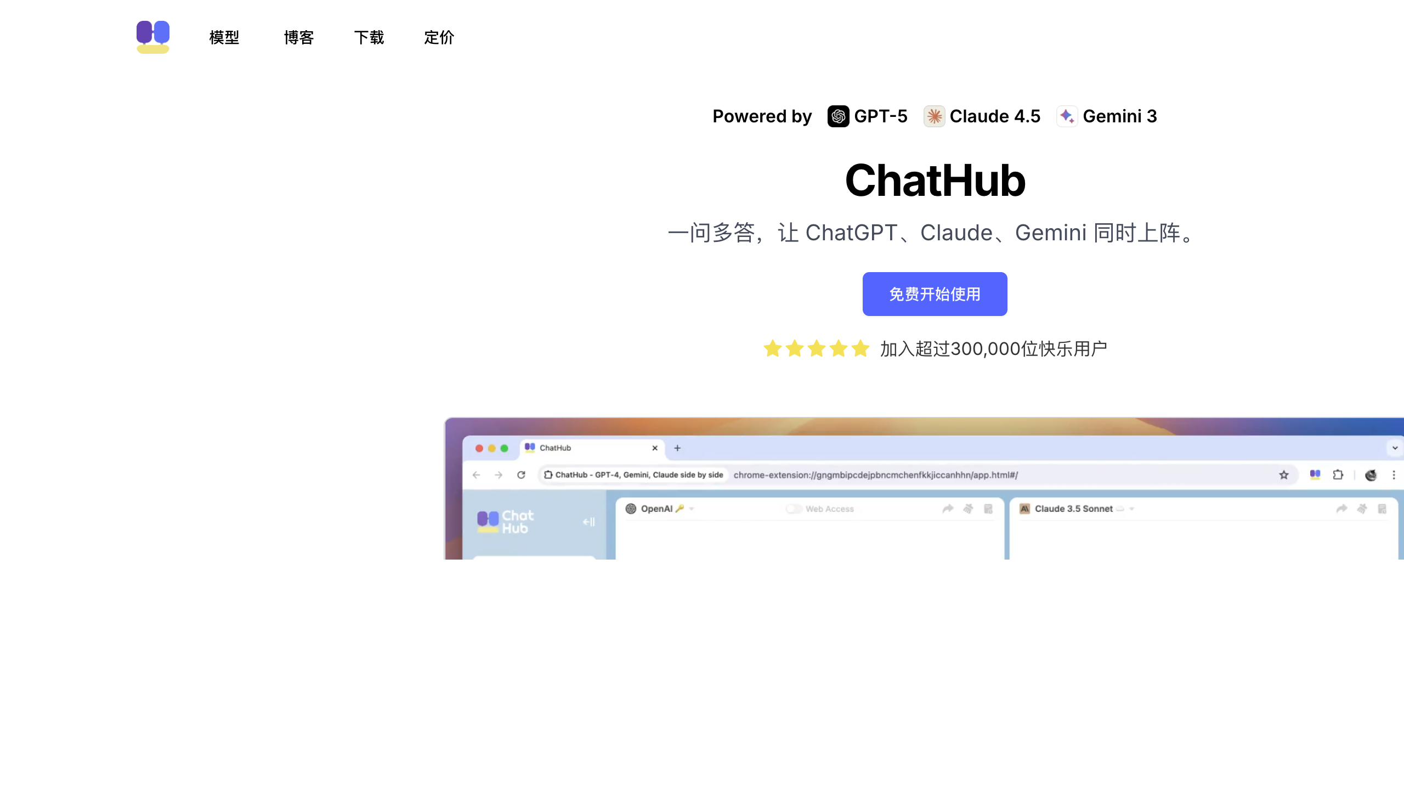Open the history icon in the Claude panel
This screenshot has width=1404, height=790.
(1382, 509)
